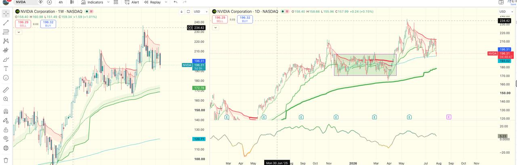The image size is (517, 165).
Task: Create an Alert
Action: [x=132, y=2]
